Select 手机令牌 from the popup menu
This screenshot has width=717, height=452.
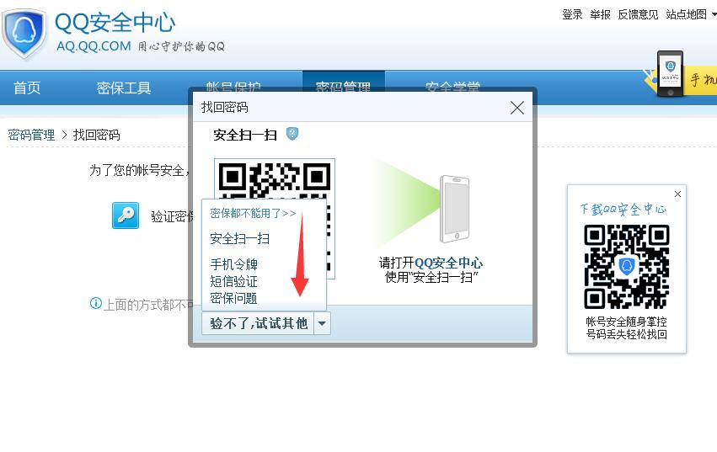tap(233, 264)
